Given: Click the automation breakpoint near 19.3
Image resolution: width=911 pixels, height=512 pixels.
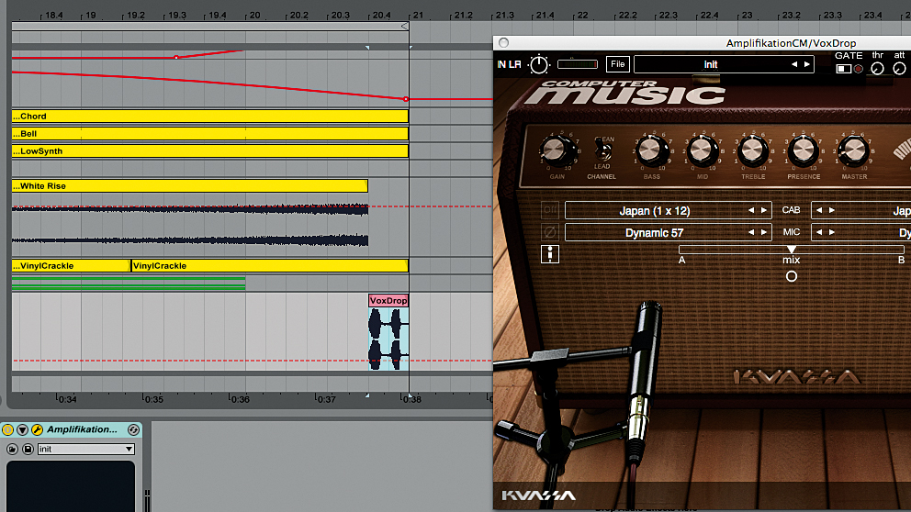Looking at the screenshot, I should [176, 58].
